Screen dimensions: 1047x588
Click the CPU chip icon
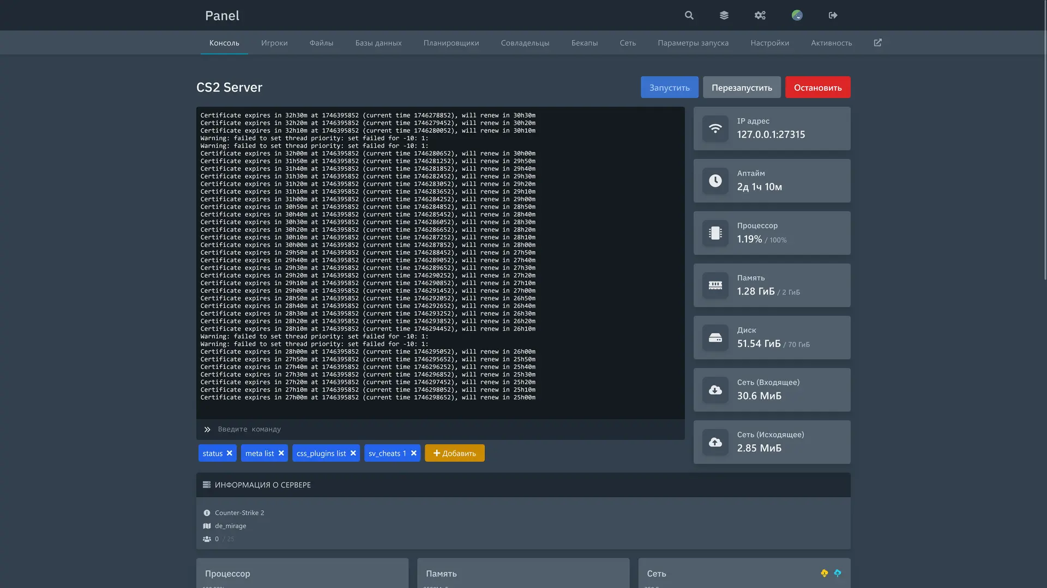coord(715,233)
